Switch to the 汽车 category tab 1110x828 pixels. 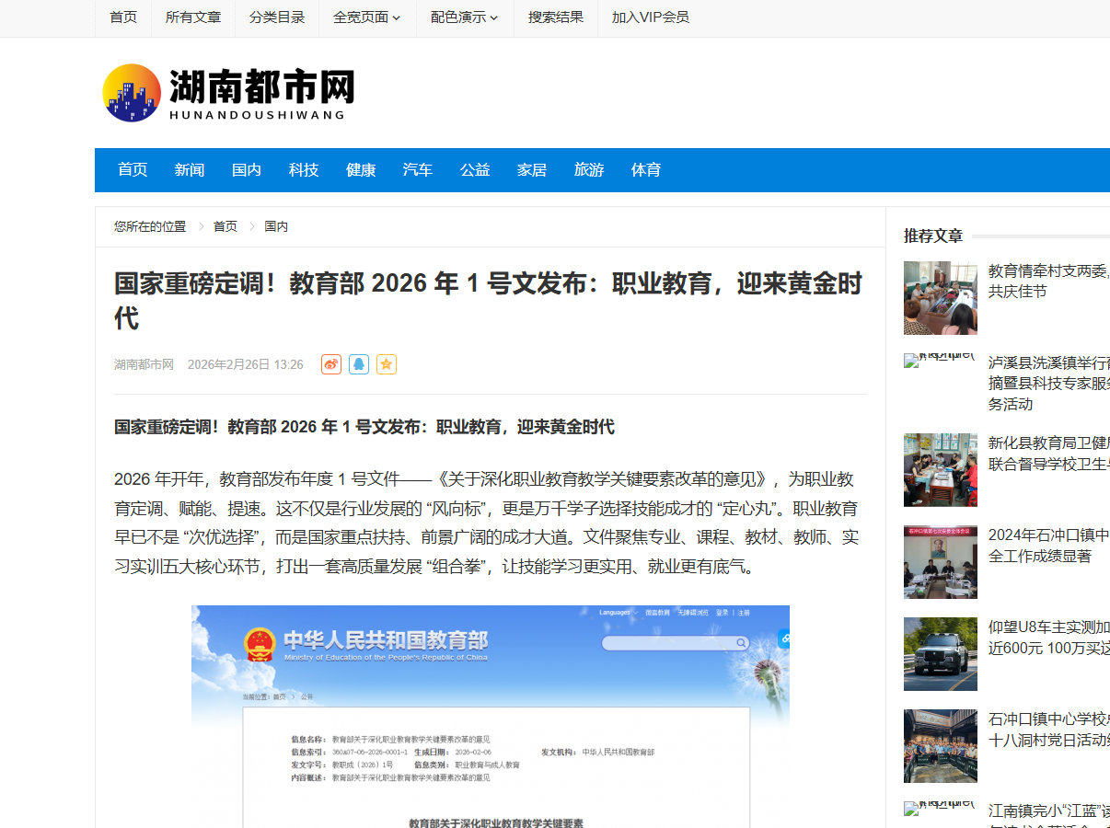coord(418,170)
